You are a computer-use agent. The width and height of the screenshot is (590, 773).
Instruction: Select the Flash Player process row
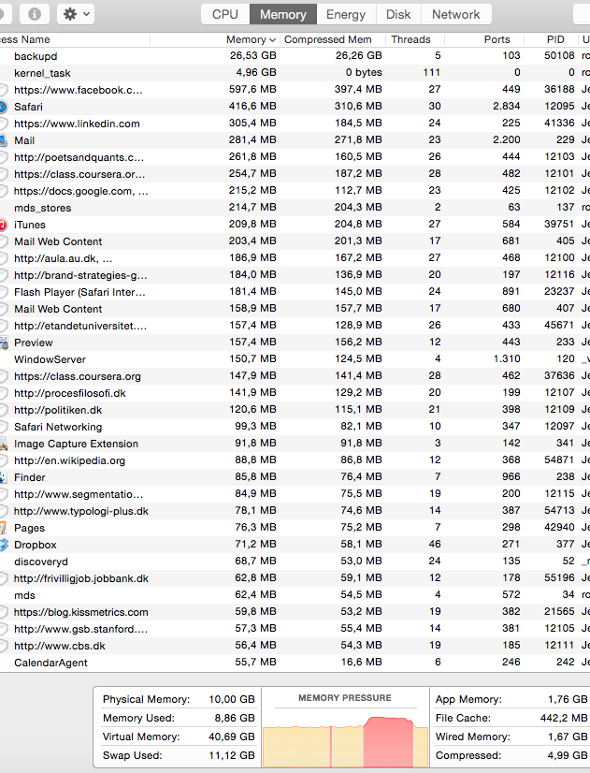[x=295, y=292]
